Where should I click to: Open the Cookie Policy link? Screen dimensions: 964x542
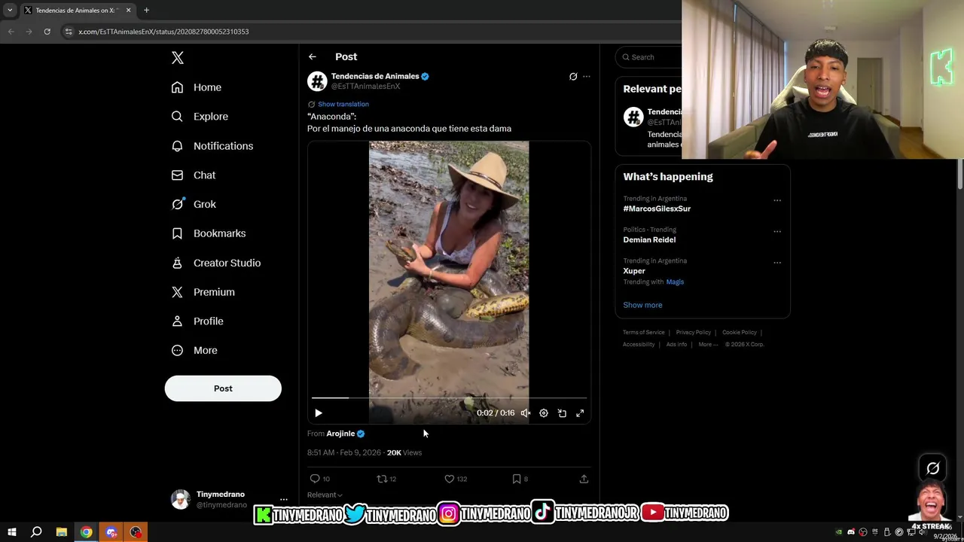pyautogui.click(x=740, y=332)
